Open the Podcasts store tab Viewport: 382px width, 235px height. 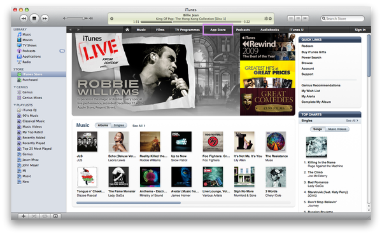pyautogui.click(x=243, y=30)
